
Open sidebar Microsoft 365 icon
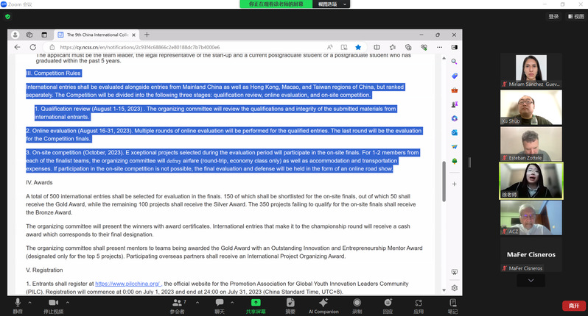pos(454,118)
